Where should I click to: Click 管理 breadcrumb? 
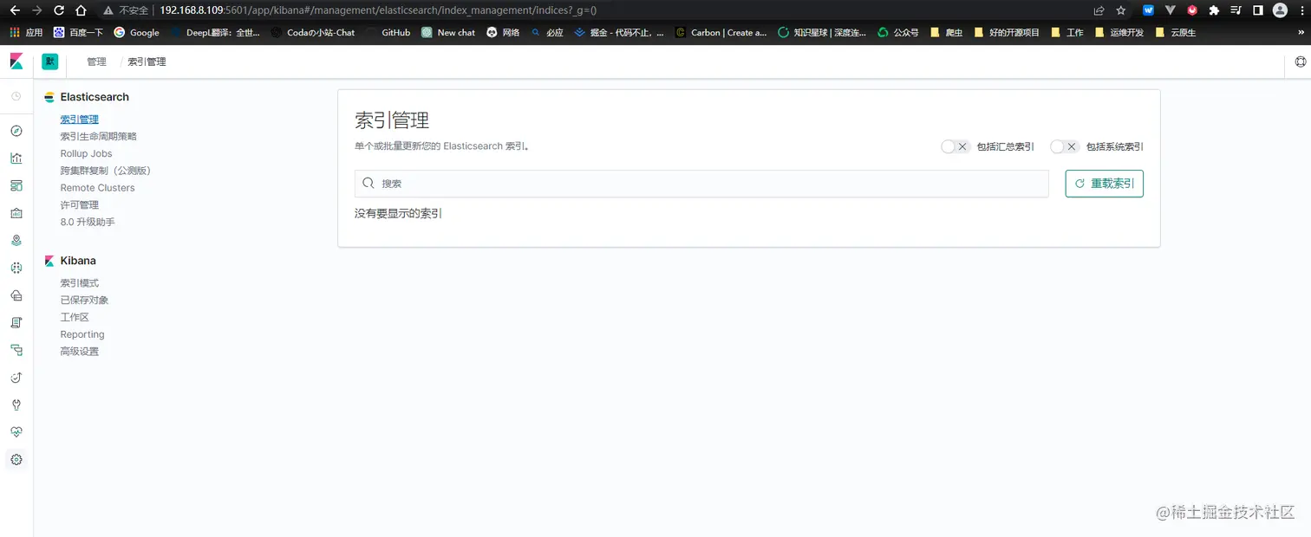96,61
